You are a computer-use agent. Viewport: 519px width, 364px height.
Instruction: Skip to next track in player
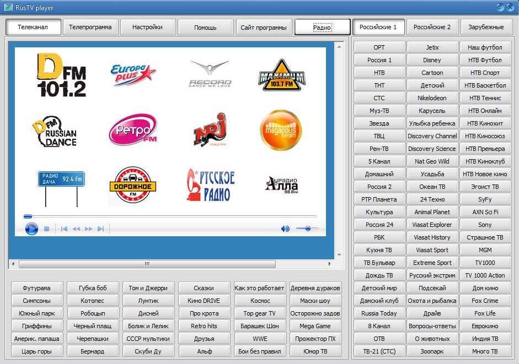point(100,229)
